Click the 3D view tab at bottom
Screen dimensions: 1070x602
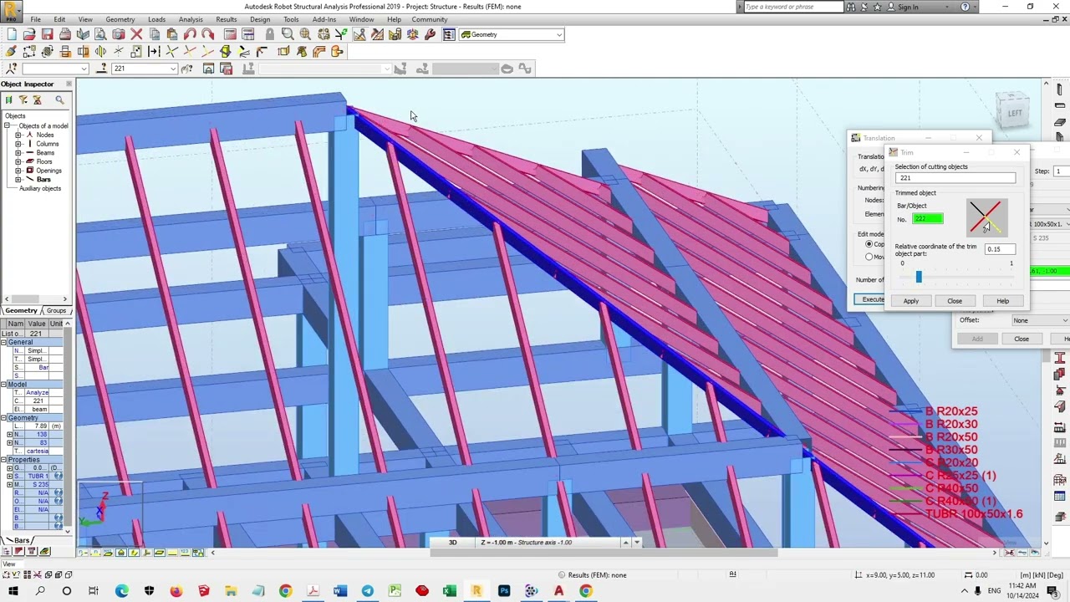point(452,543)
